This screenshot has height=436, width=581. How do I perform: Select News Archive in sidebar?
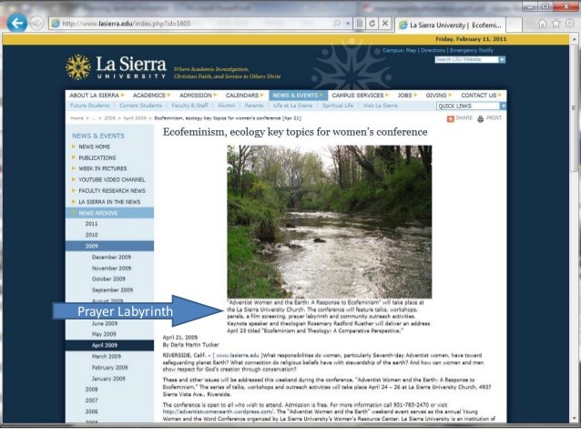click(109, 213)
